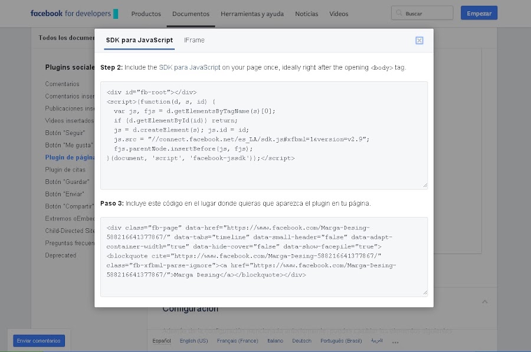531x352 pixels.
Task: Click inside the Paso 3 fb-page code box
Action: tap(264, 256)
